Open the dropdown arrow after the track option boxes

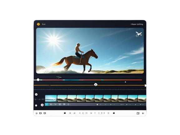(70, 104)
